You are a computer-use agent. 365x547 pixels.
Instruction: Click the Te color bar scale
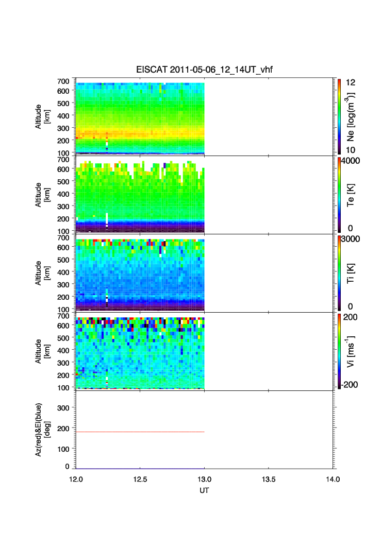[339, 195]
